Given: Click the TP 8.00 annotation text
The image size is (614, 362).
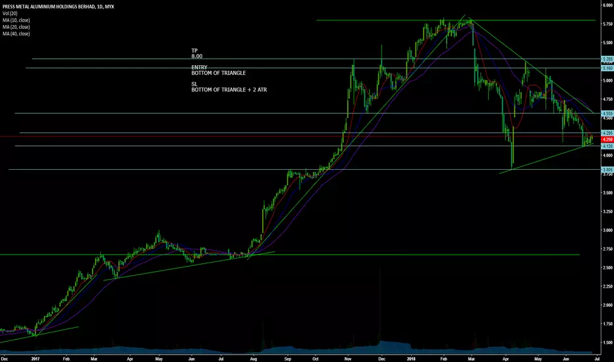Looking at the screenshot, I should click(197, 53).
